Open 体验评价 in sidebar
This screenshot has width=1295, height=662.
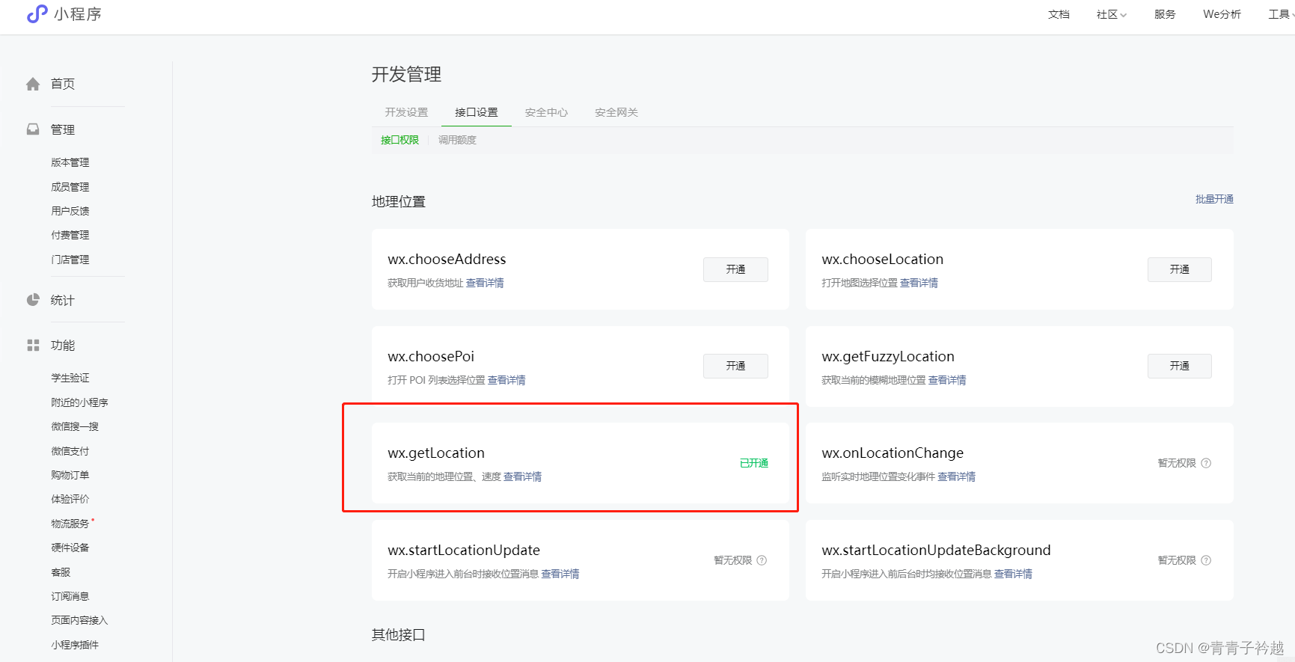pos(70,499)
